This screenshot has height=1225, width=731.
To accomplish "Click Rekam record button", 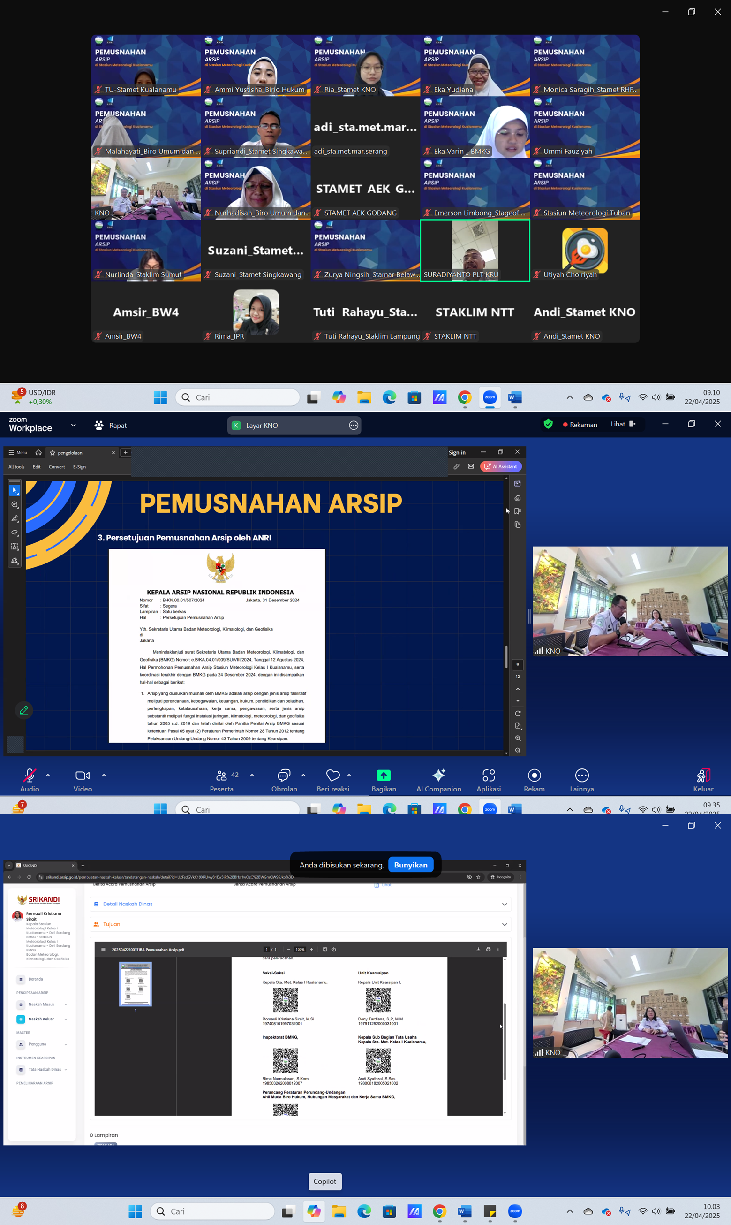I will [535, 780].
